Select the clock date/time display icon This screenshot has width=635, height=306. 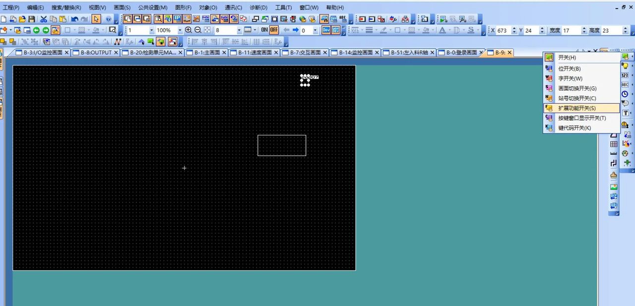tap(625, 94)
